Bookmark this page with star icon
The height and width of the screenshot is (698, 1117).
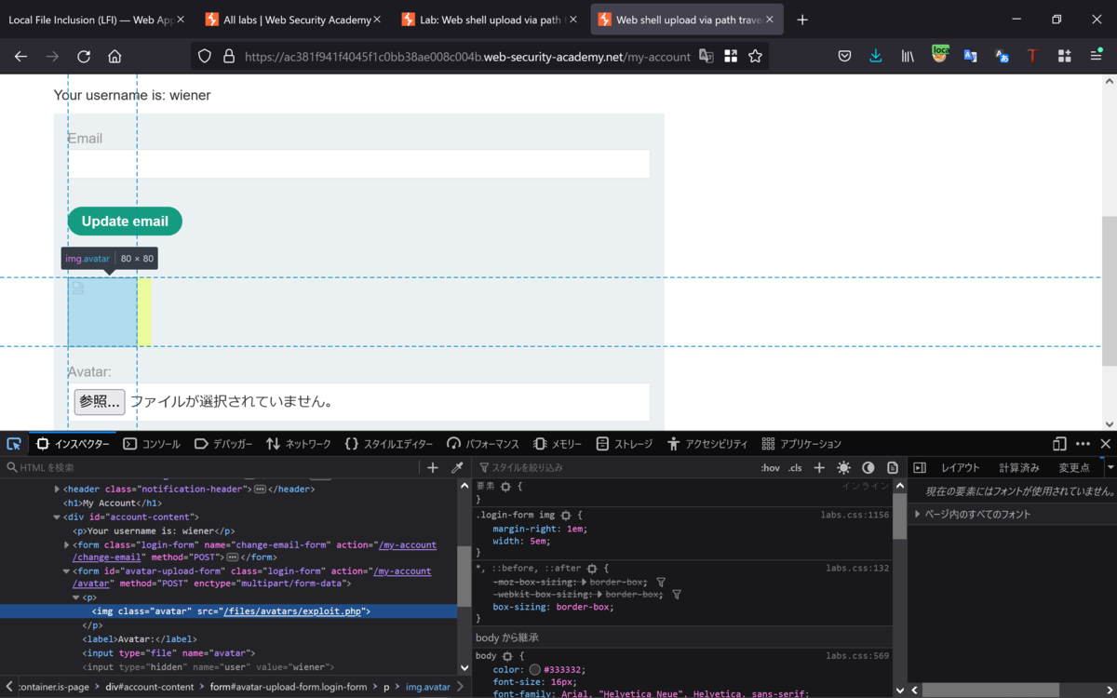(755, 56)
